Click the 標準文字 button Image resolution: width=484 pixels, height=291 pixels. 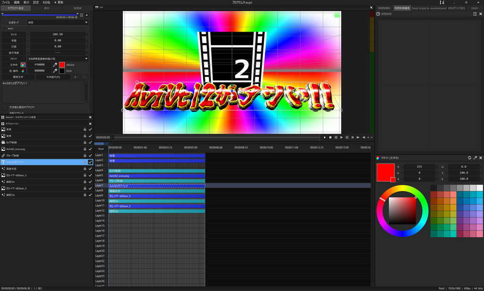(x=18, y=77)
